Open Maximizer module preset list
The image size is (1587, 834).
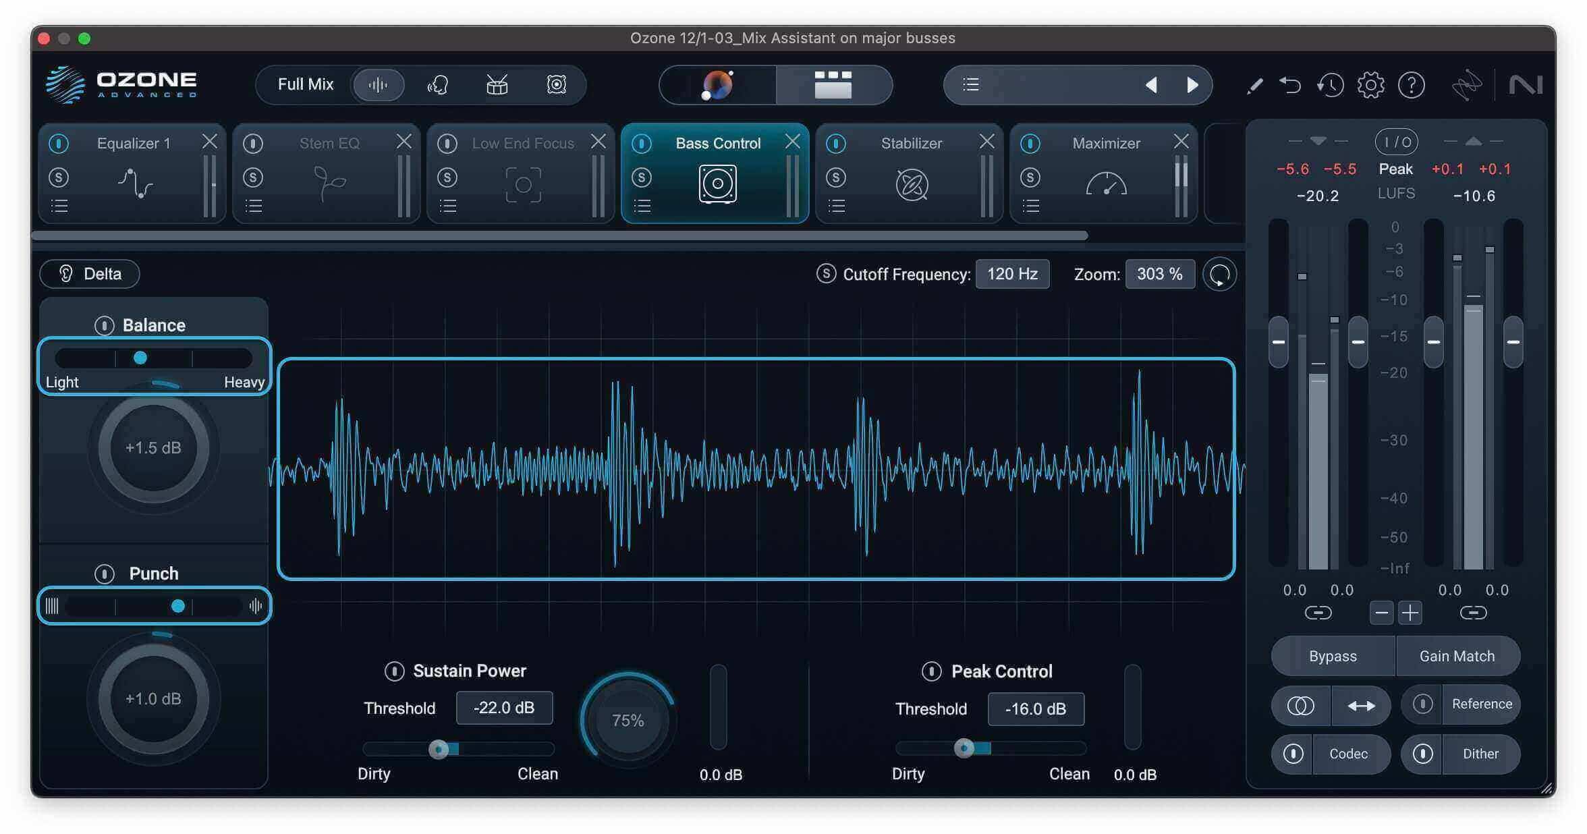click(x=1031, y=206)
